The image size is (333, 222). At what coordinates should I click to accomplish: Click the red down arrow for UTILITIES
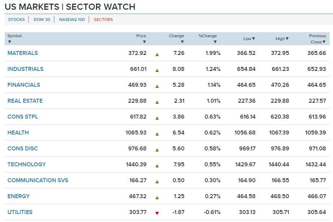pos(157,213)
